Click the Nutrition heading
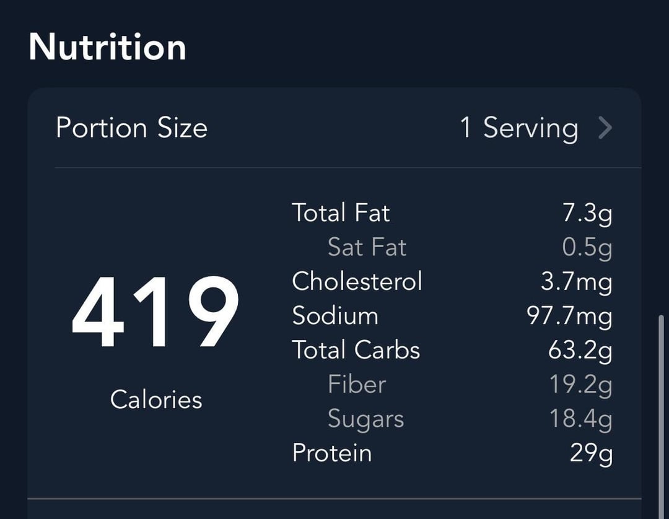669x519 pixels. coord(107,47)
